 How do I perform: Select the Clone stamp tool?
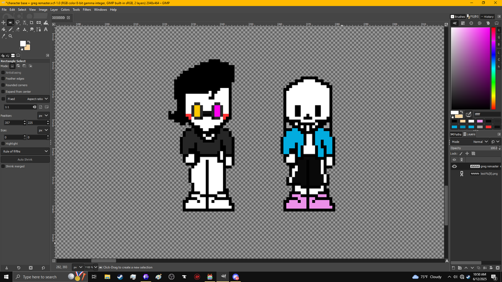[25, 30]
